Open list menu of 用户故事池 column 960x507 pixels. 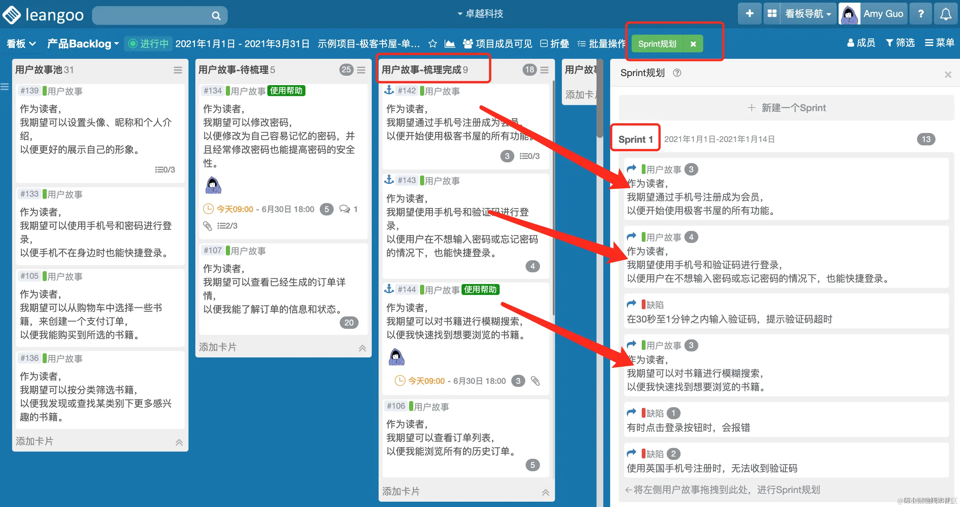point(178,70)
